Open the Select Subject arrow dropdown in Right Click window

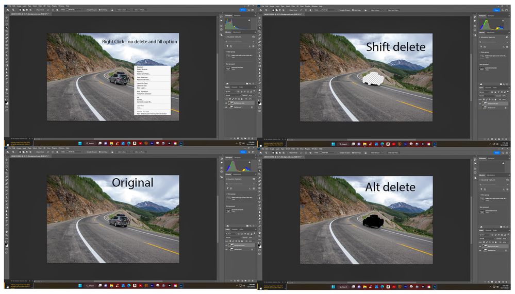[x=129, y=10]
